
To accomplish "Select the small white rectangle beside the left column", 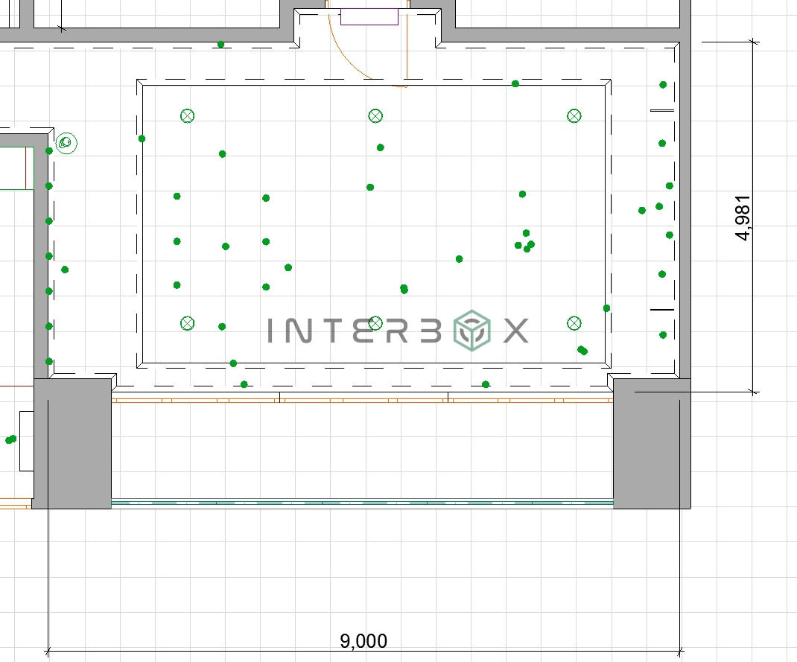I will point(26,442).
